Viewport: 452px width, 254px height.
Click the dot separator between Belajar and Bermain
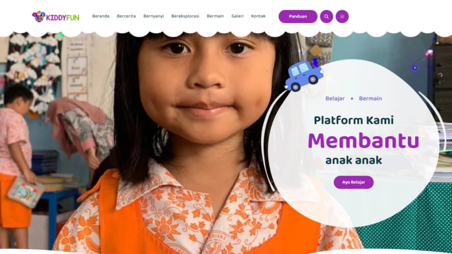(352, 98)
